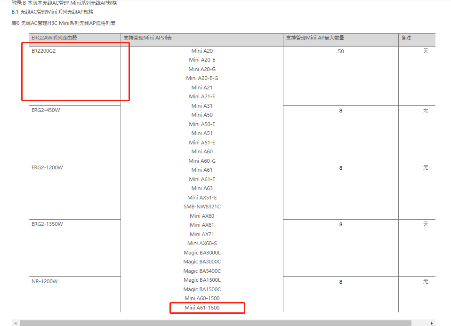451x326 pixels.
Task: Click the B.1 section heading
Action: point(52,12)
